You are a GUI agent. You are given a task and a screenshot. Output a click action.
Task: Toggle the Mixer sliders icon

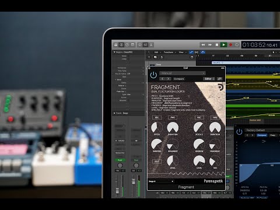(145, 45)
